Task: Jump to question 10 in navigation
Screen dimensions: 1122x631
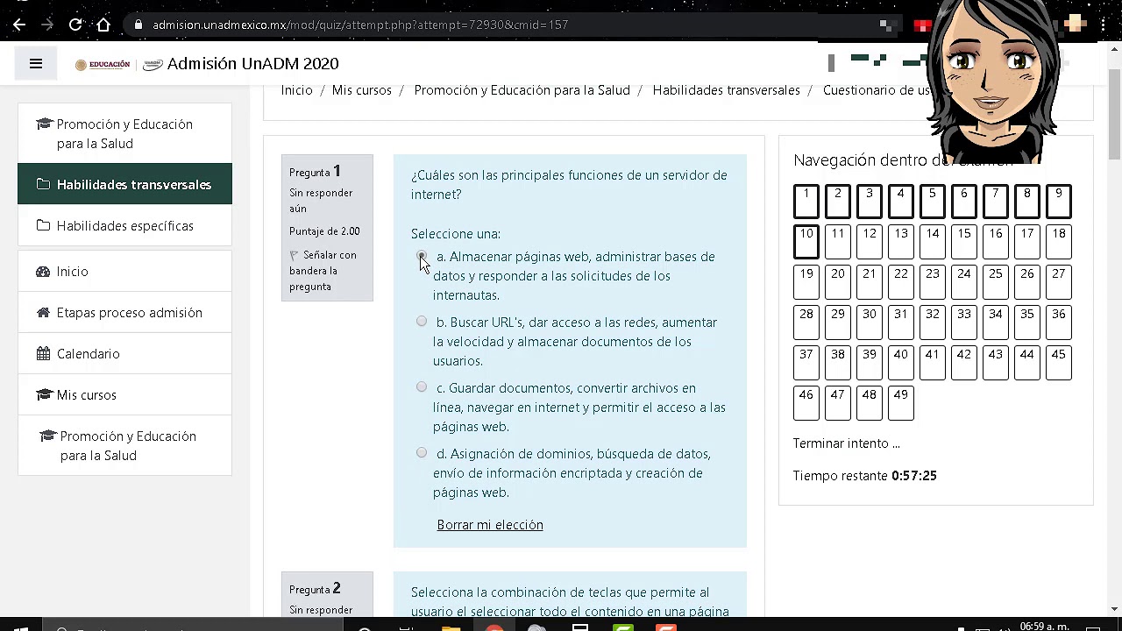Action: click(x=806, y=242)
